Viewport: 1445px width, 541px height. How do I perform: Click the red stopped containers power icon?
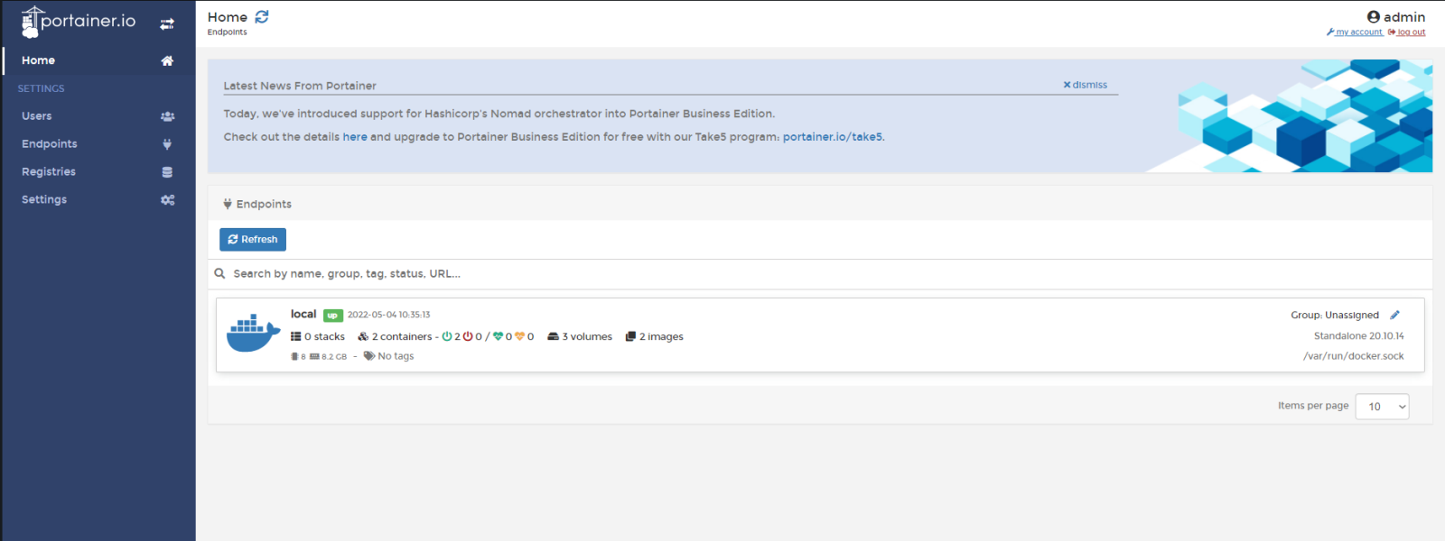tap(468, 337)
